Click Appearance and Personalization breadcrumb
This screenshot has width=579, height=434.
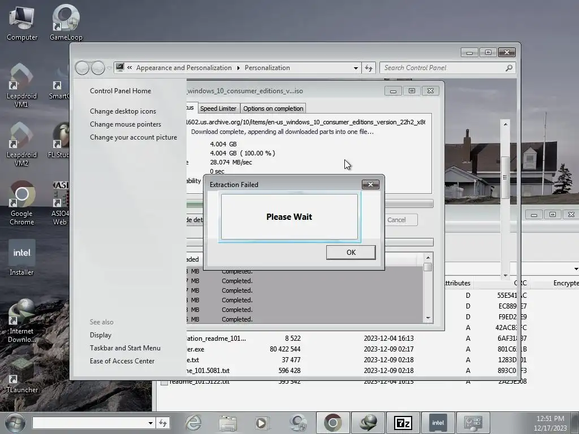tap(184, 68)
